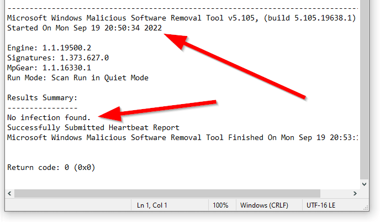Click the Windows (CRLF) line ending indicator
The width and height of the screenshot is (380, 222).
click(264, 205)
